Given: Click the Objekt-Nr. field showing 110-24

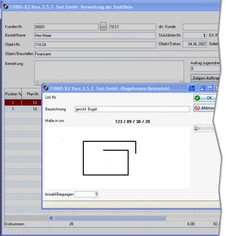Looking at the screenshot, I should pyautogui.click(x=95, y=45).
